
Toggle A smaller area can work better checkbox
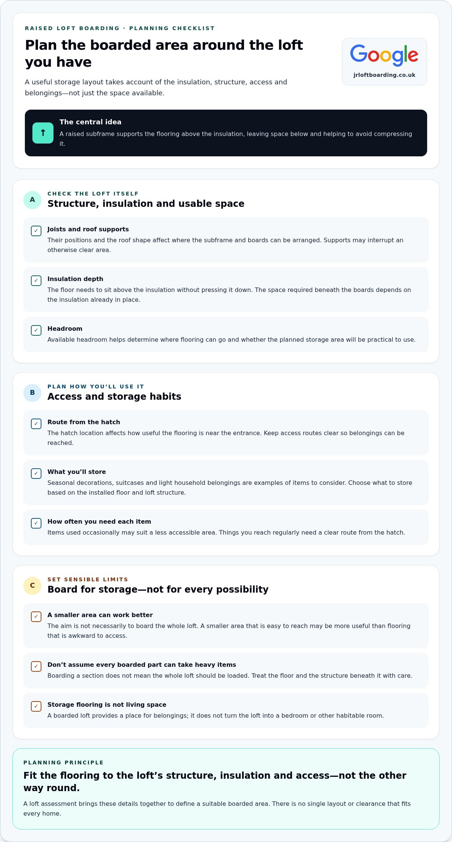(36, 617)
